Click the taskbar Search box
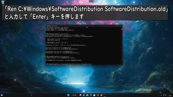The height and width of the screenshot is (97, 173). point(75,95)
